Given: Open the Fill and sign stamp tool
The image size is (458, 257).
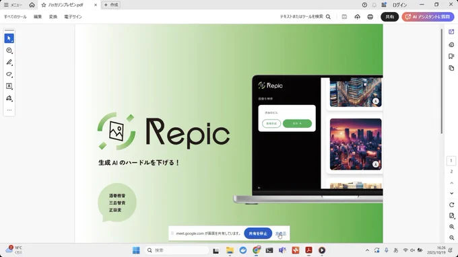Looking at the screenshot, I should point(9,98).
